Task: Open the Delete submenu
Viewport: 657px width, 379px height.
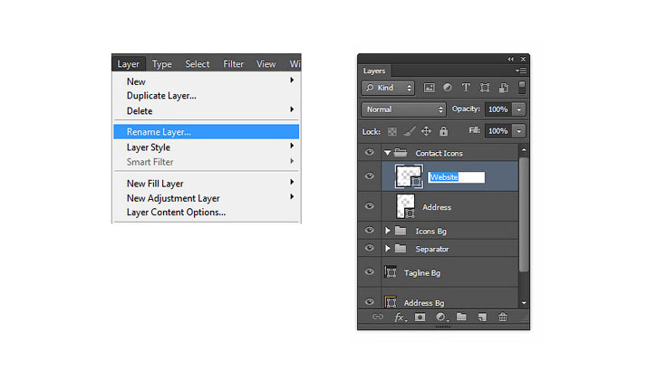Action: 206,111
